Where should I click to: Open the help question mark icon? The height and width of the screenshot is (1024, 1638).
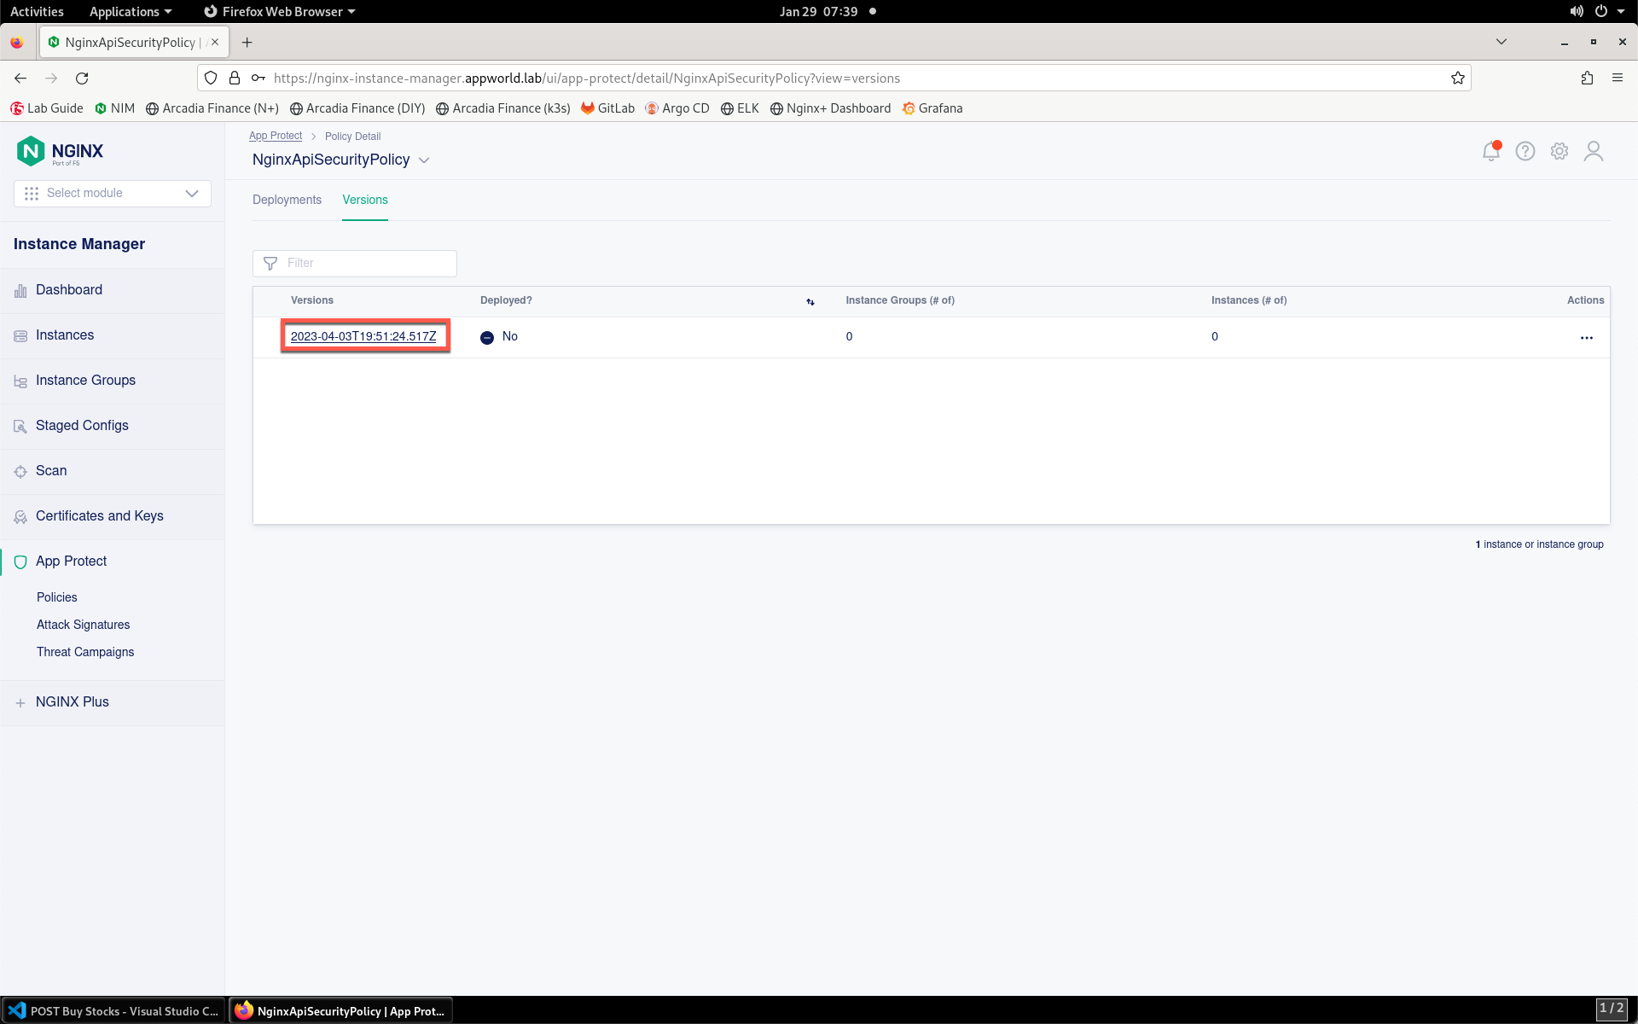(x=1525, y=151)
